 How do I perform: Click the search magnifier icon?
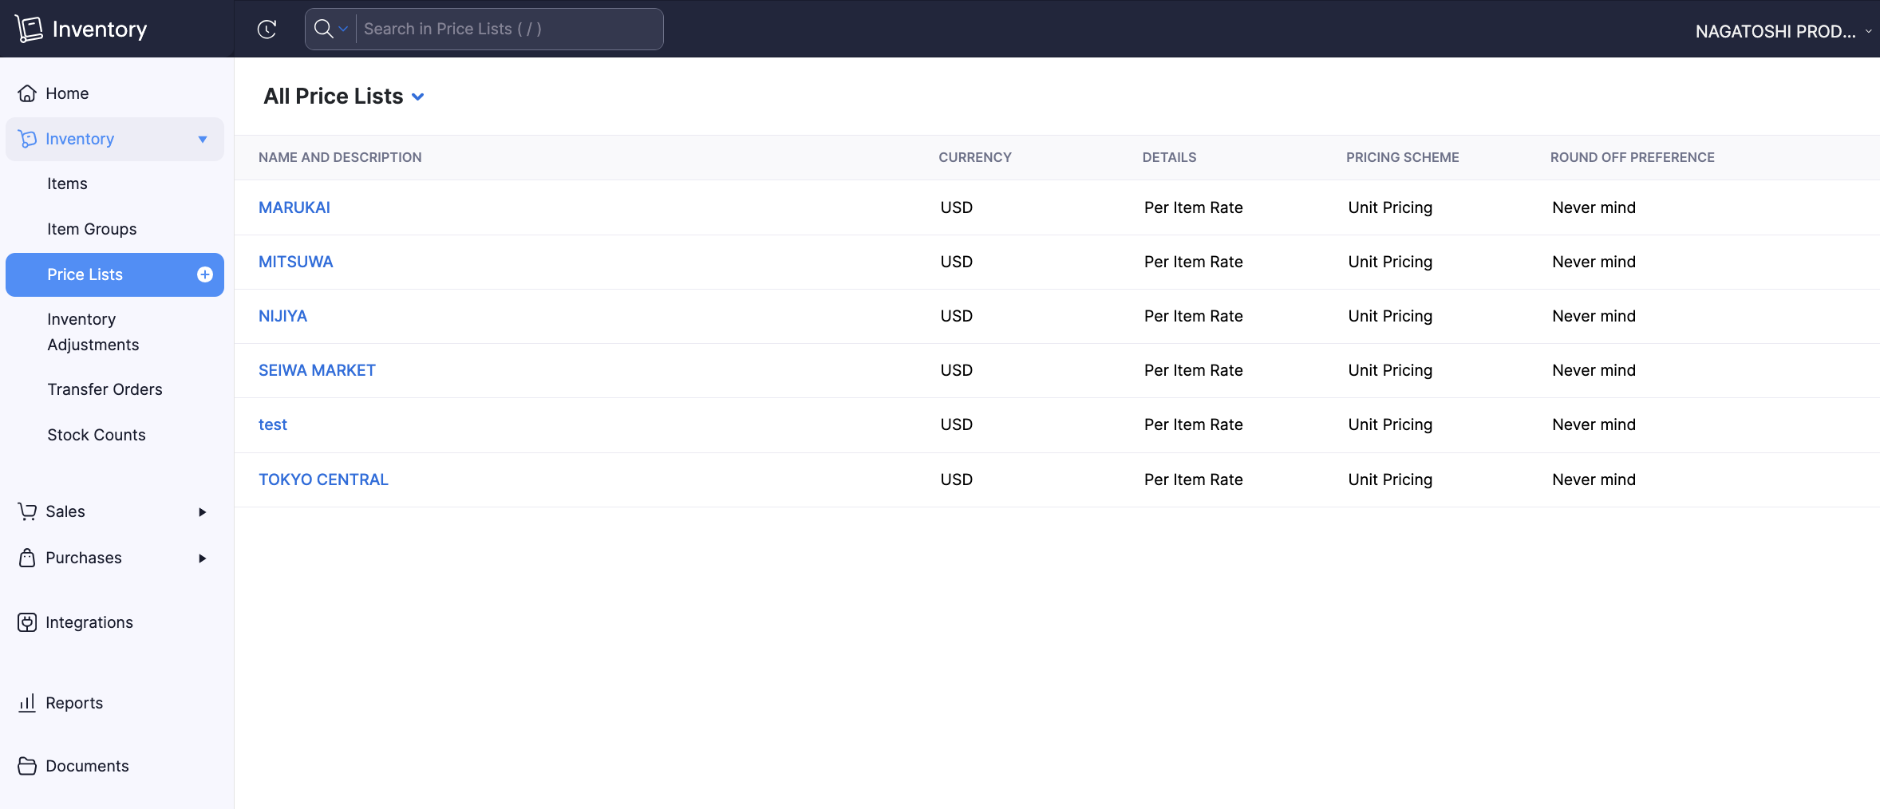pos(323,29)
